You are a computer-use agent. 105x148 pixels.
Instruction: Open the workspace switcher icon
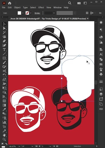(85, 3)
